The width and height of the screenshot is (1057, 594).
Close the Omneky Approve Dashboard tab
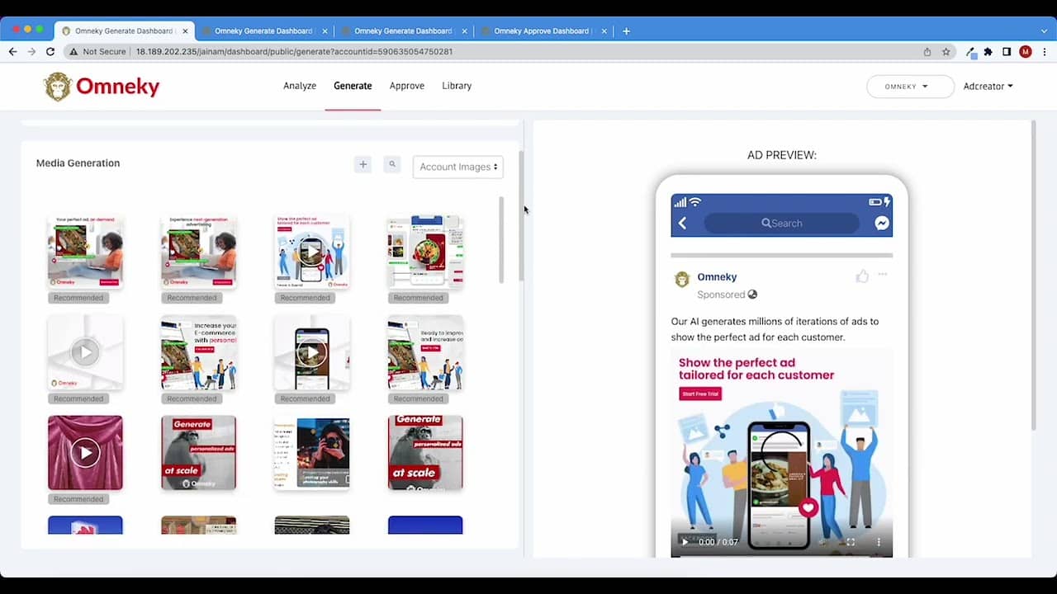coord(604,31)
